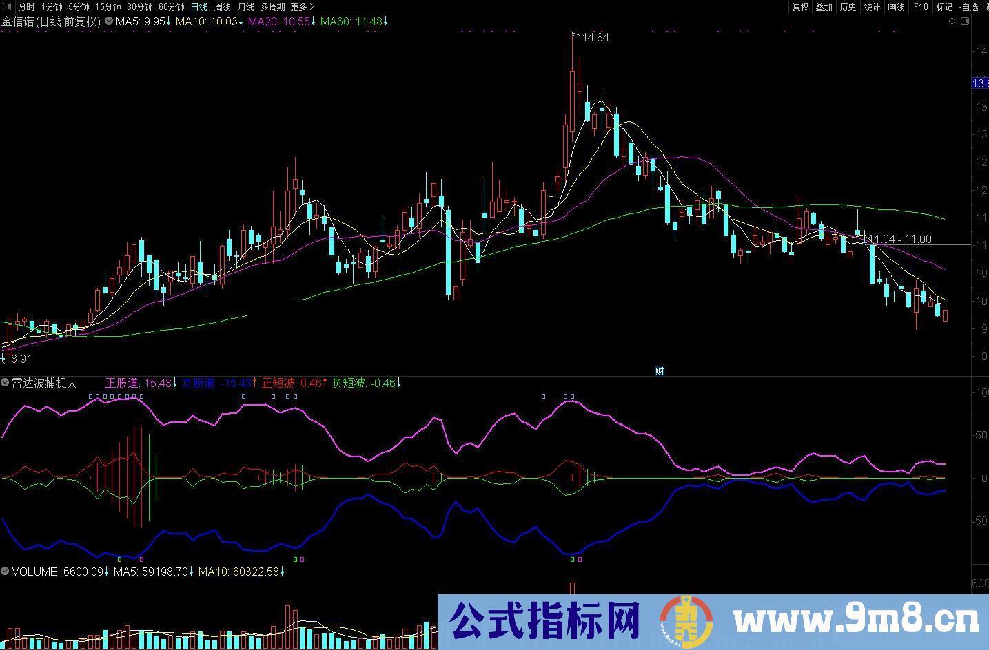The height and width of the screenshot is (650, 989).
Task: Click the highlighted 13.5 price on right axis
Action: tap(981, 82)
